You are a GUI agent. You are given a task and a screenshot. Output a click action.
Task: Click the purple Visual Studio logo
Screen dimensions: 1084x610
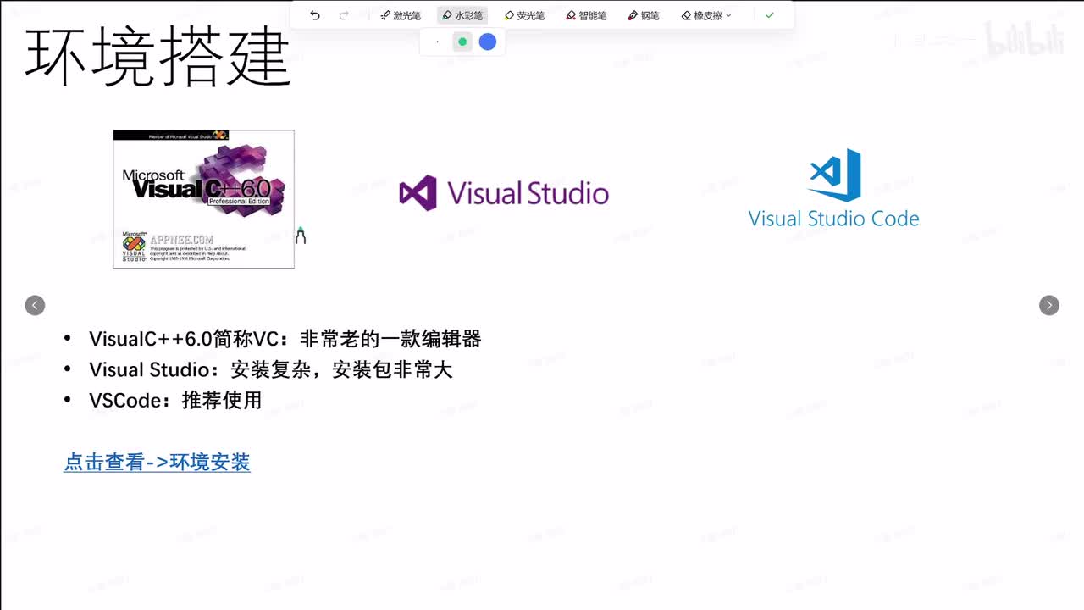point(504,193)
